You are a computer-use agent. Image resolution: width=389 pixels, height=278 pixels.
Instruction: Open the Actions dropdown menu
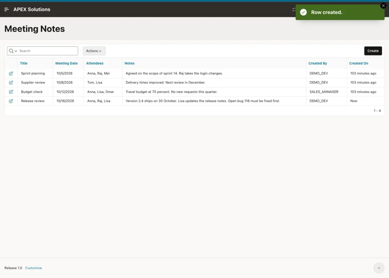(x=94, y=51)
